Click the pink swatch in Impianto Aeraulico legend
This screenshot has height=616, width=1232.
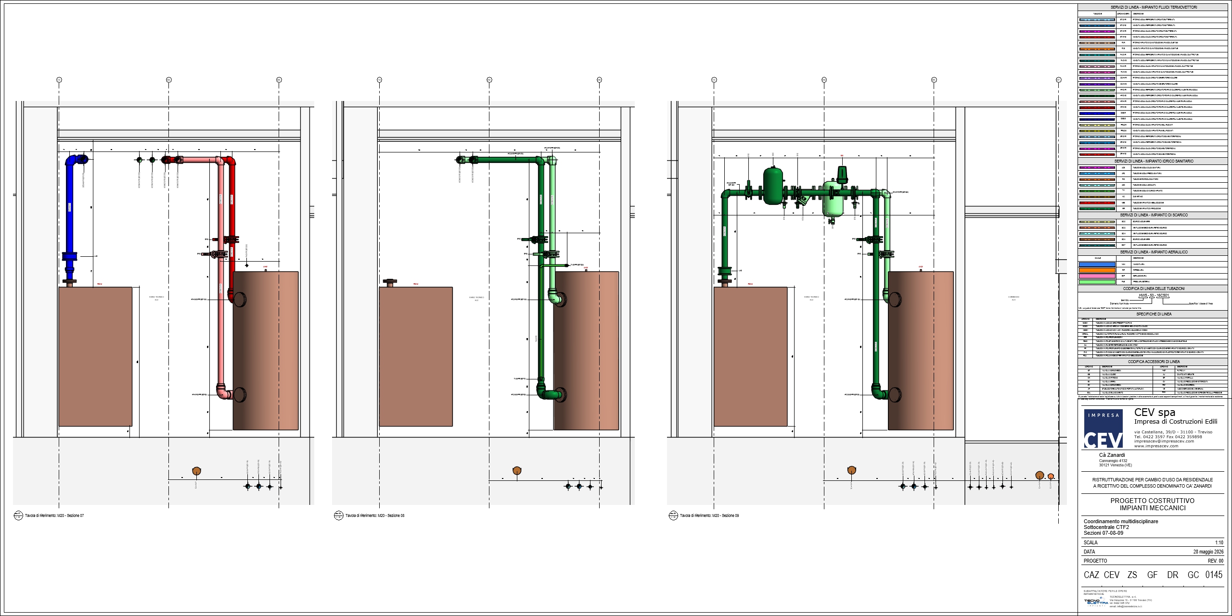1097,276
